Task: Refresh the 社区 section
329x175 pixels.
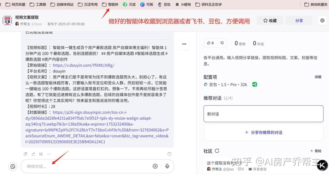Action: (217, 151)
